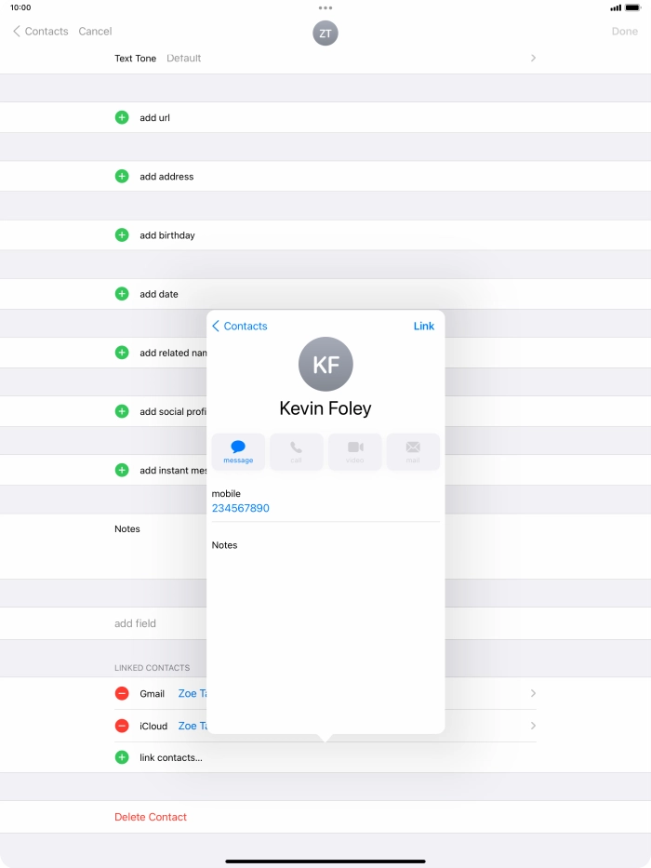Tap the add field row
651x868 pixels.
click(136, 623)
